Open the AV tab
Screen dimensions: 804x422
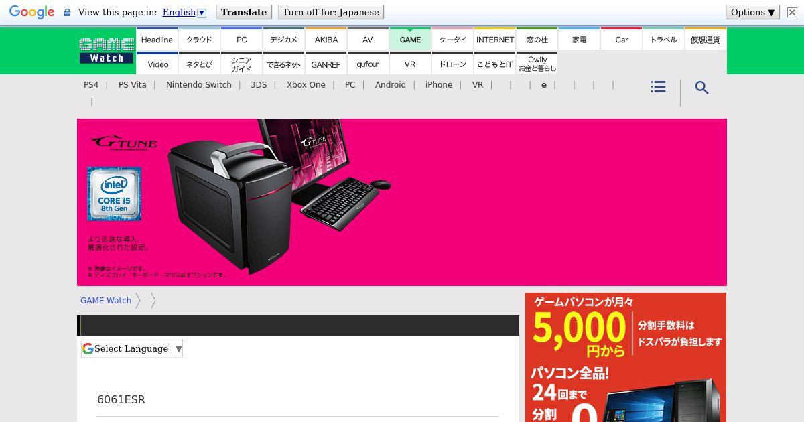click(368, 40)
